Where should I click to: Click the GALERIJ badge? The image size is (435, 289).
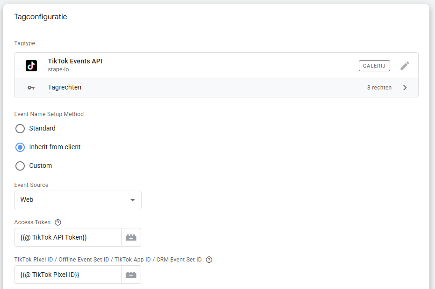click(x=374, y=66)
